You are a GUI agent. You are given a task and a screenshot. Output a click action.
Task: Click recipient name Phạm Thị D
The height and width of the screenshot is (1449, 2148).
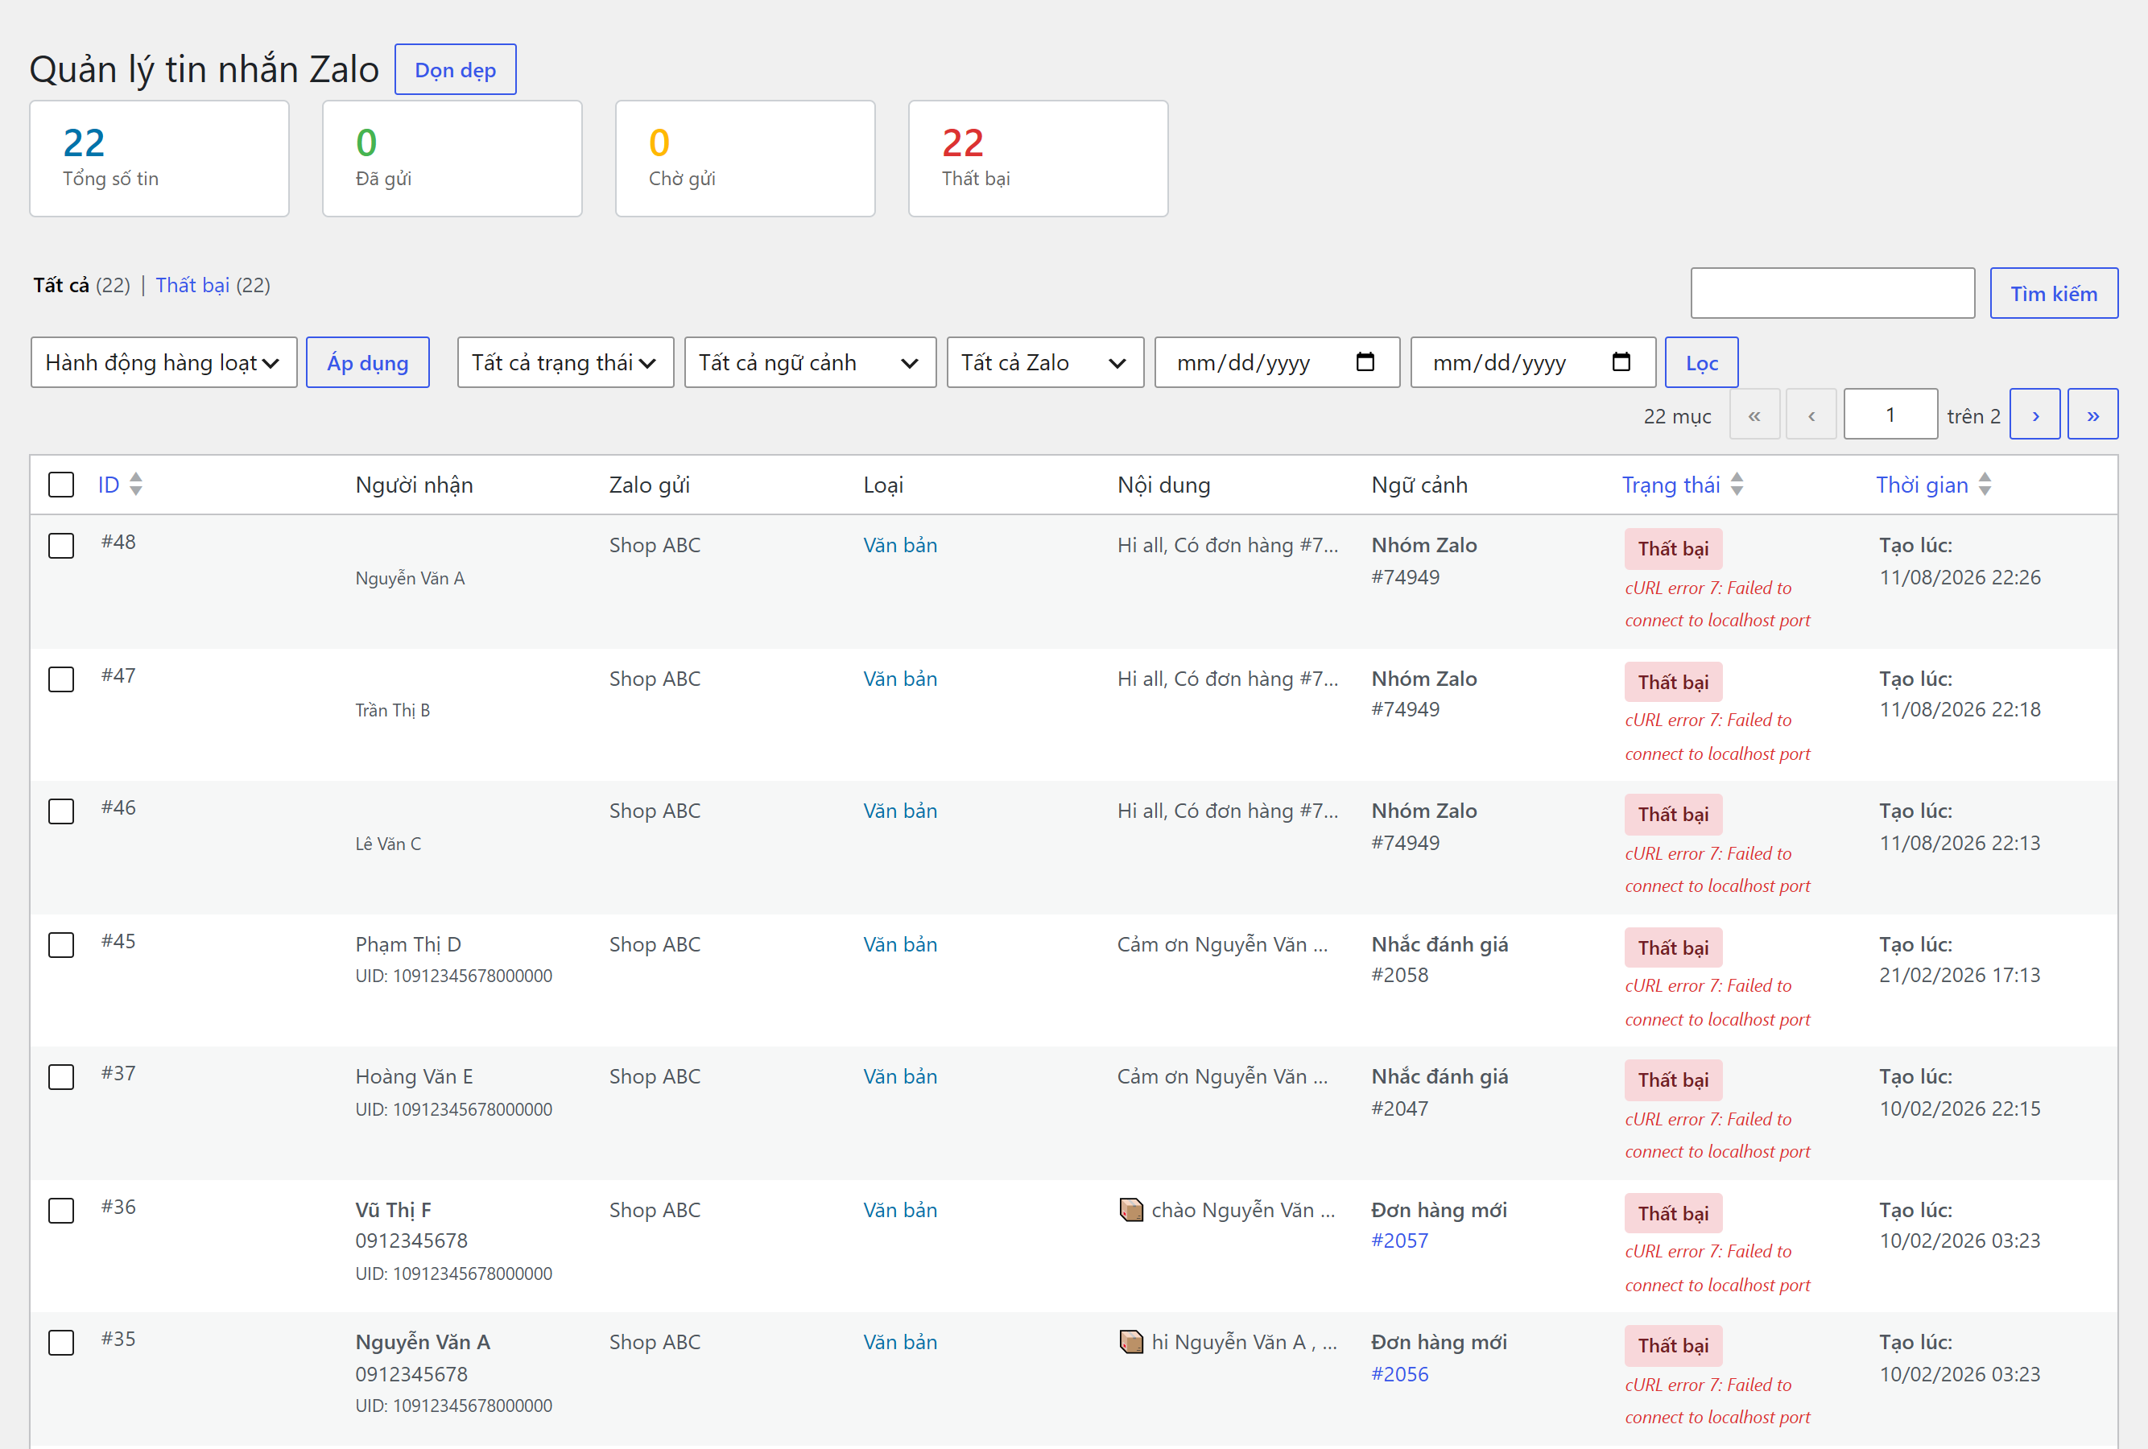407,944
